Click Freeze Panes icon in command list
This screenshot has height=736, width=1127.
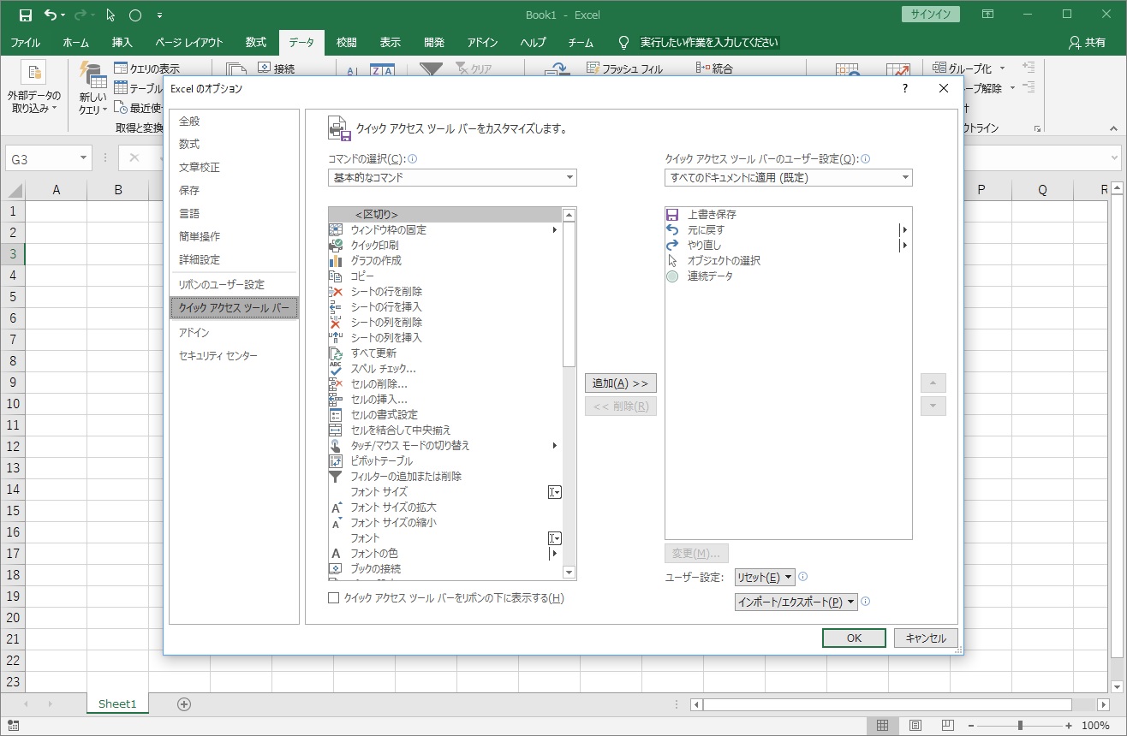click(x=336, y=229)
